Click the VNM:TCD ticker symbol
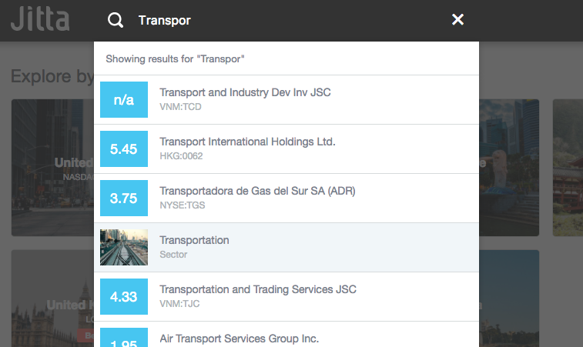The width and height of the screenshot is (583, 347). [x=180, y=107]
